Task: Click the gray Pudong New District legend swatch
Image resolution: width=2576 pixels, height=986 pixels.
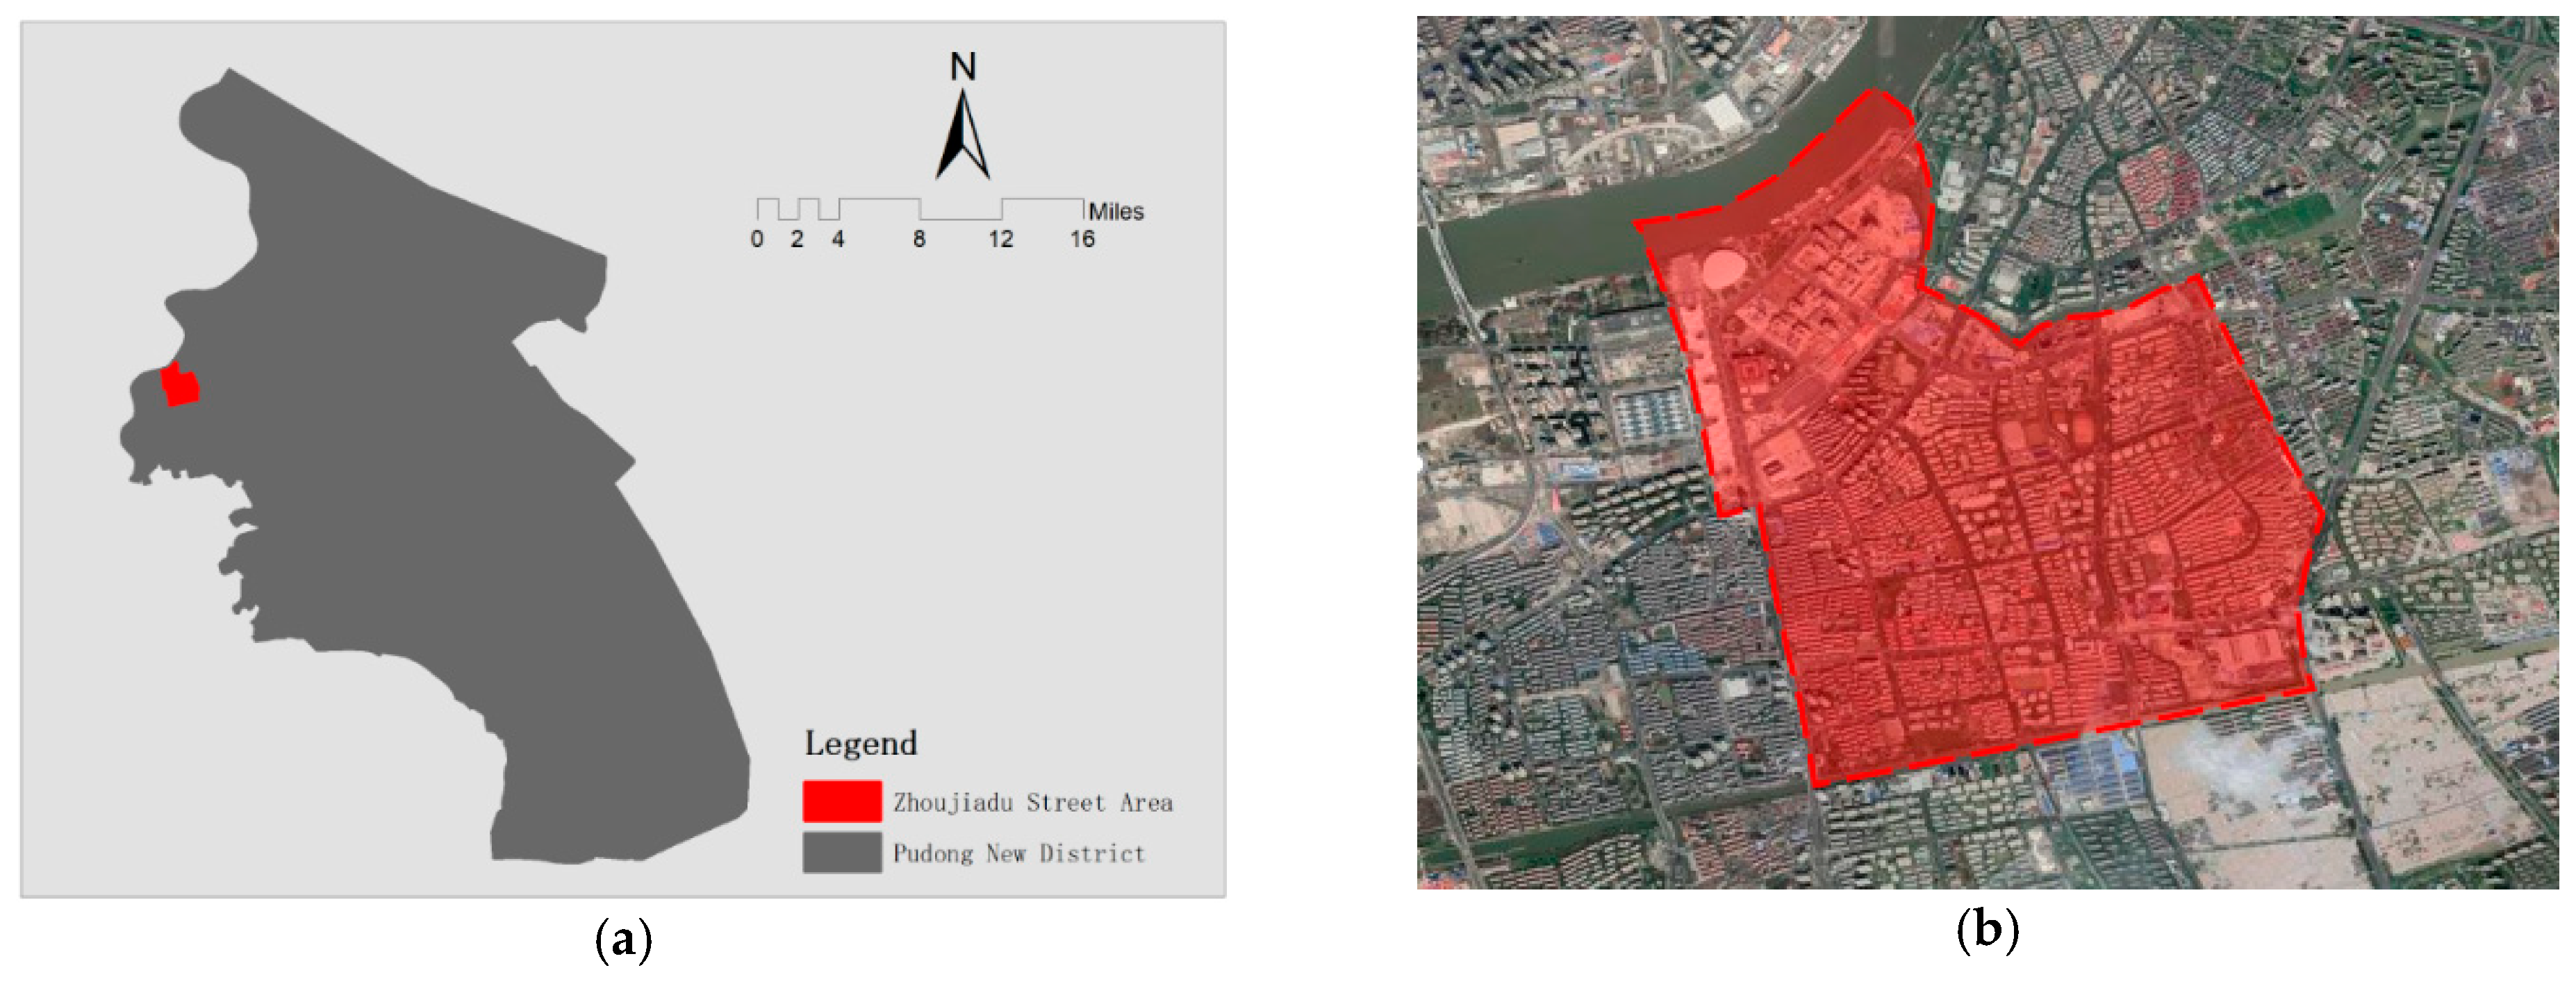Action: 842,853
